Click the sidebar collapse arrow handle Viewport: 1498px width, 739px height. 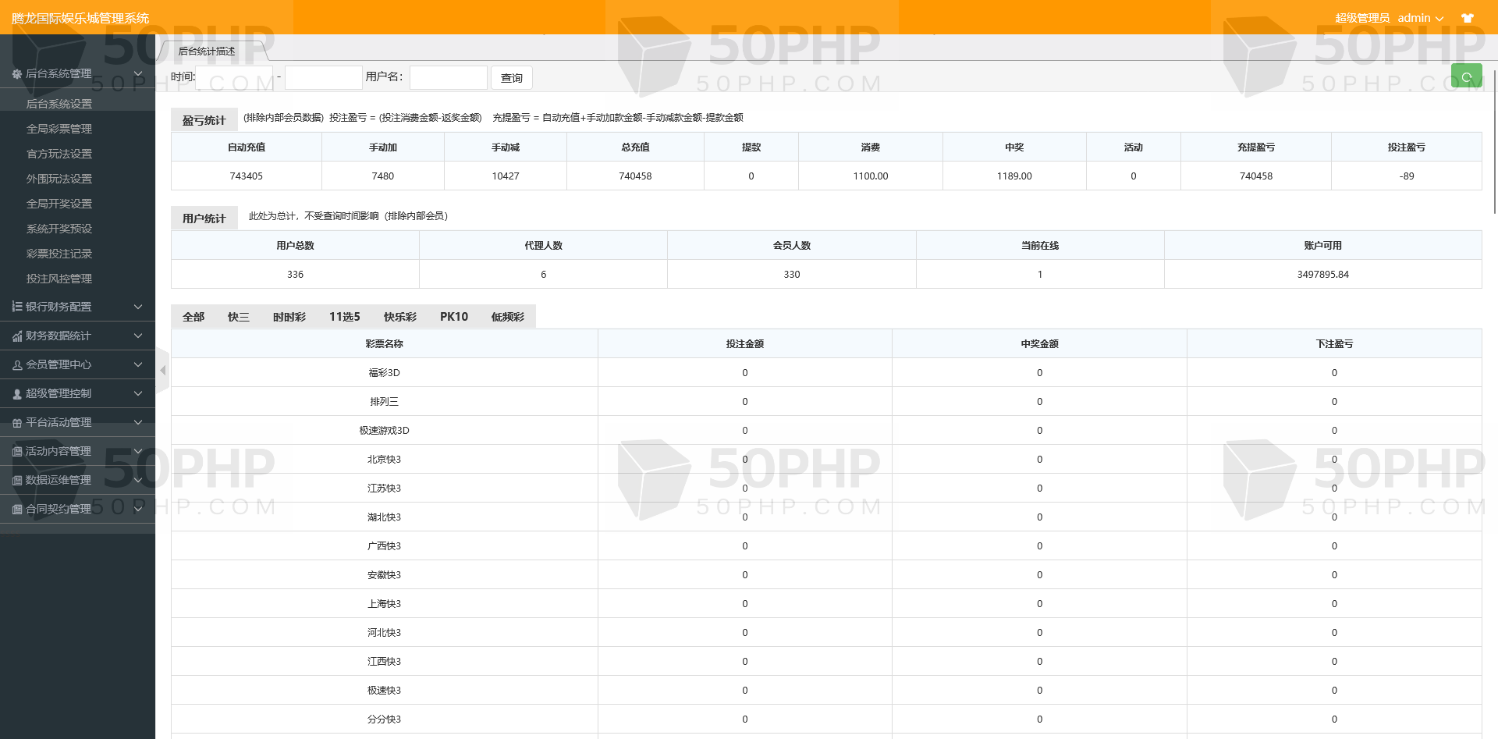[x=162, y=371]
